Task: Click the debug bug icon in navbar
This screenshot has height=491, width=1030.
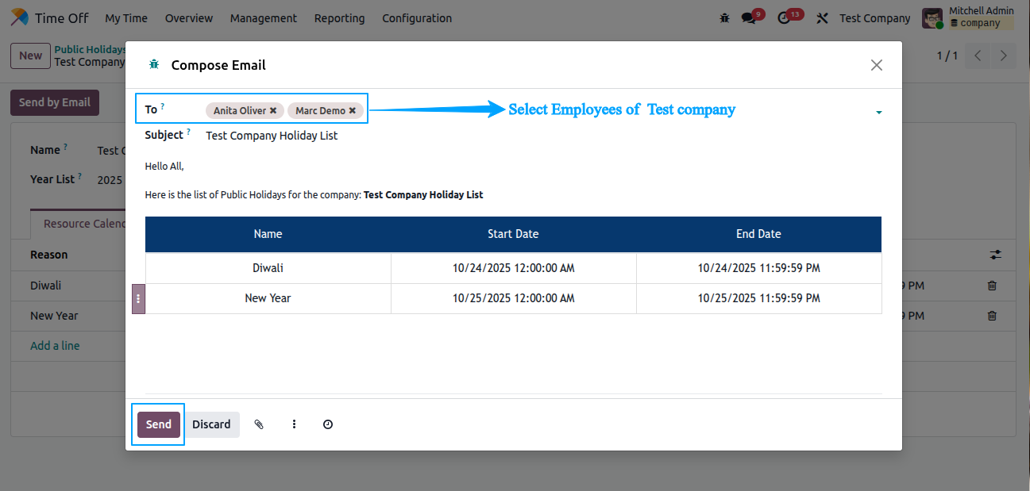Action: point(724,18)
